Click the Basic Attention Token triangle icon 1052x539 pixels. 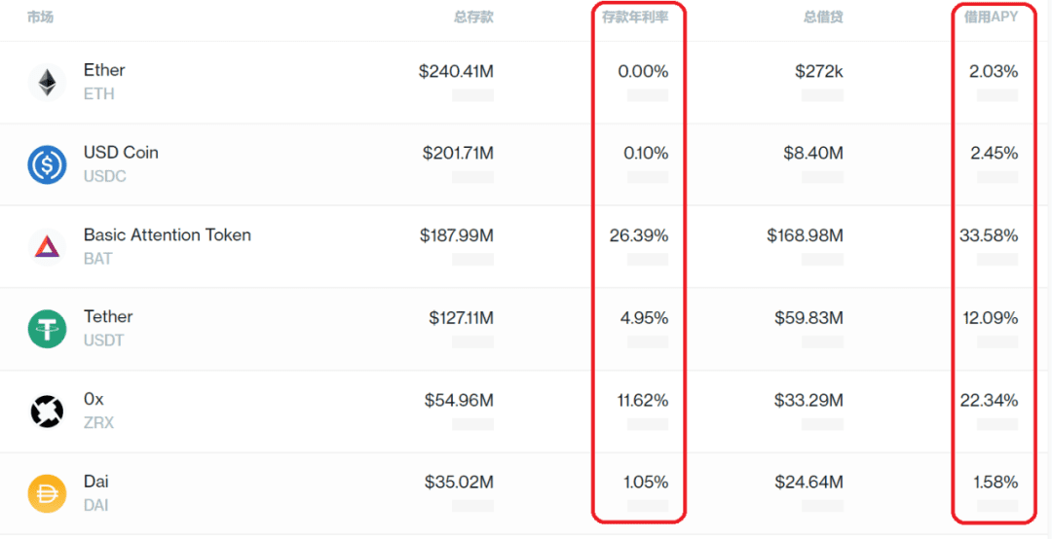47,247
